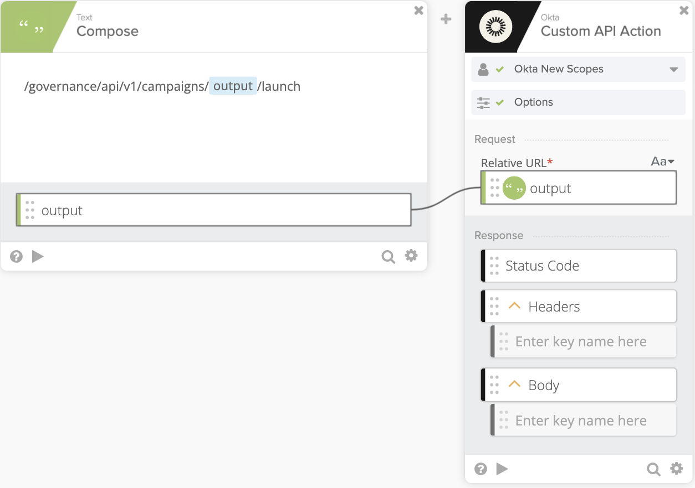Click the Okta logo icon
This screenshot has height=488, width=695.
click(x=495, y=27)
